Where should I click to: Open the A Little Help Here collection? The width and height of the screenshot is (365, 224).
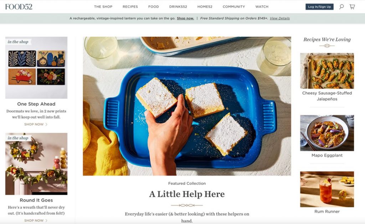187,194
